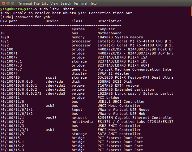This screenshot has width=192, height=152.
Task: Click the 'SATA AHCI controller' line
Action: pos(119,134)
